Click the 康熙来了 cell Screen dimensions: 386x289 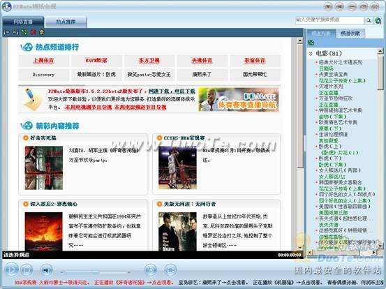tap(202, 74)
